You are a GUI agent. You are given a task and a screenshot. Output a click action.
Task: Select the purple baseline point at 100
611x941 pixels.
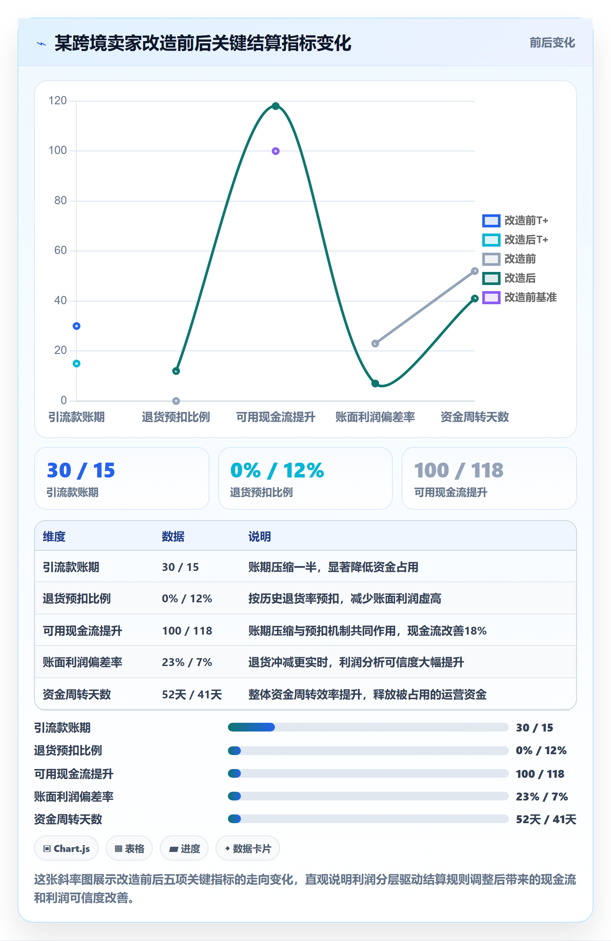(275, 151)
